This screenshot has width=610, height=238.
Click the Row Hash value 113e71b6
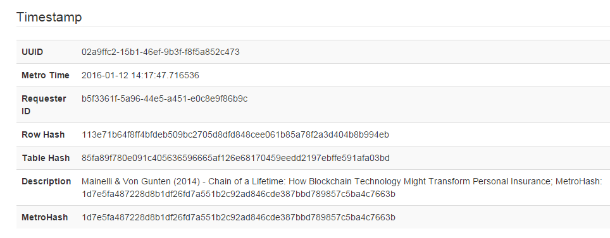235,134
